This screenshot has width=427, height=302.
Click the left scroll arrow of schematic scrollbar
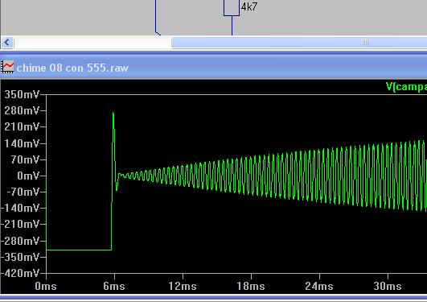click(7, 43)
